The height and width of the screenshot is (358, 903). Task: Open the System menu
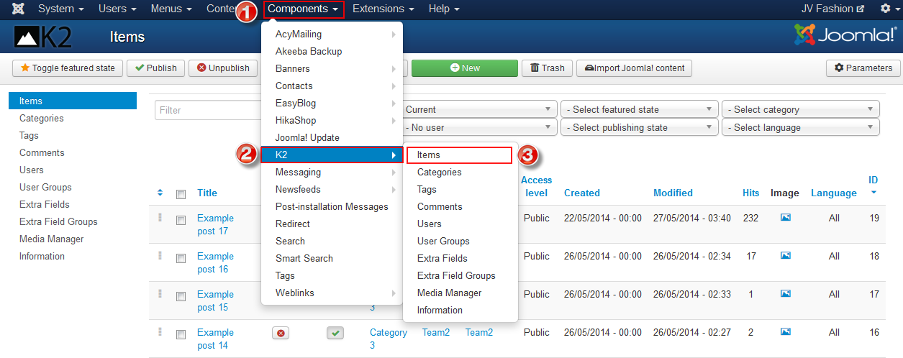click(x=60, y=9)
